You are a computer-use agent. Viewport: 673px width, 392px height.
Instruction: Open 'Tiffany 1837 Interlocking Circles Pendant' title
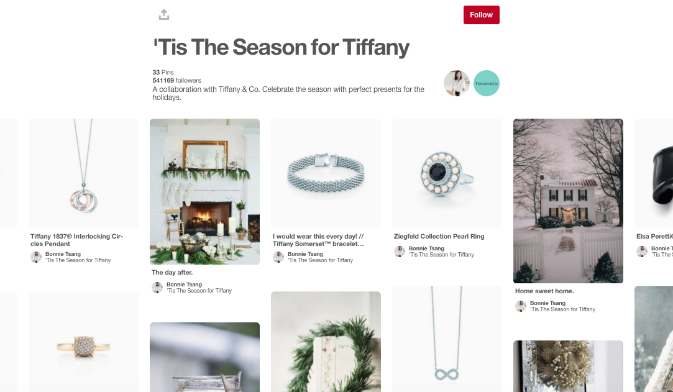pyautogui.click(x=76, y=240)
